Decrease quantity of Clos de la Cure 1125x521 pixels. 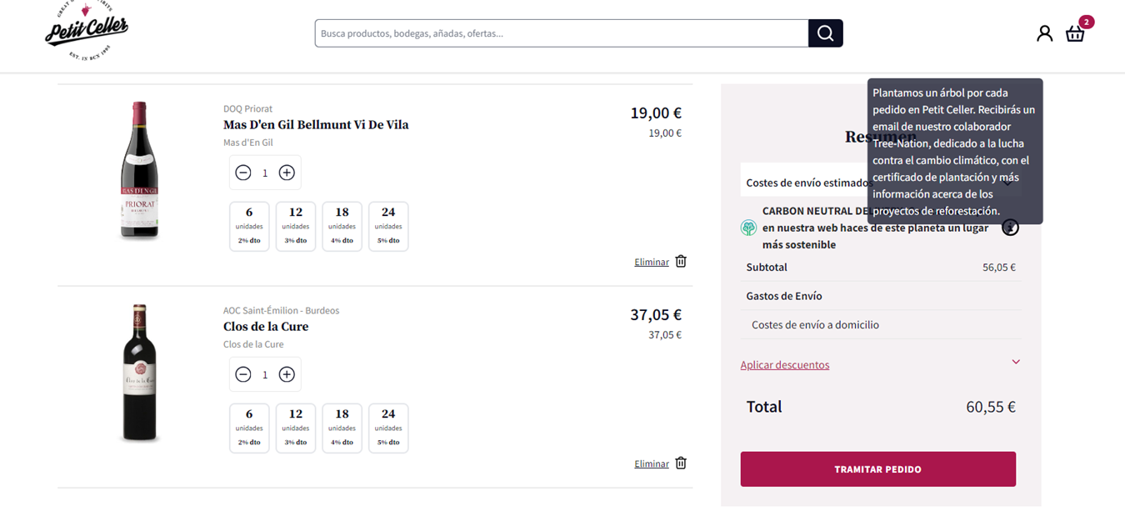tap(243, 374)
